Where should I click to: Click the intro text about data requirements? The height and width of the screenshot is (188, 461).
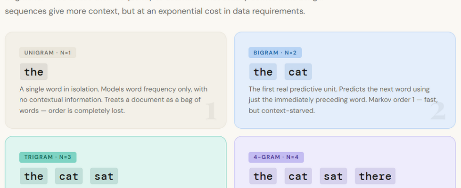(155, 11)
